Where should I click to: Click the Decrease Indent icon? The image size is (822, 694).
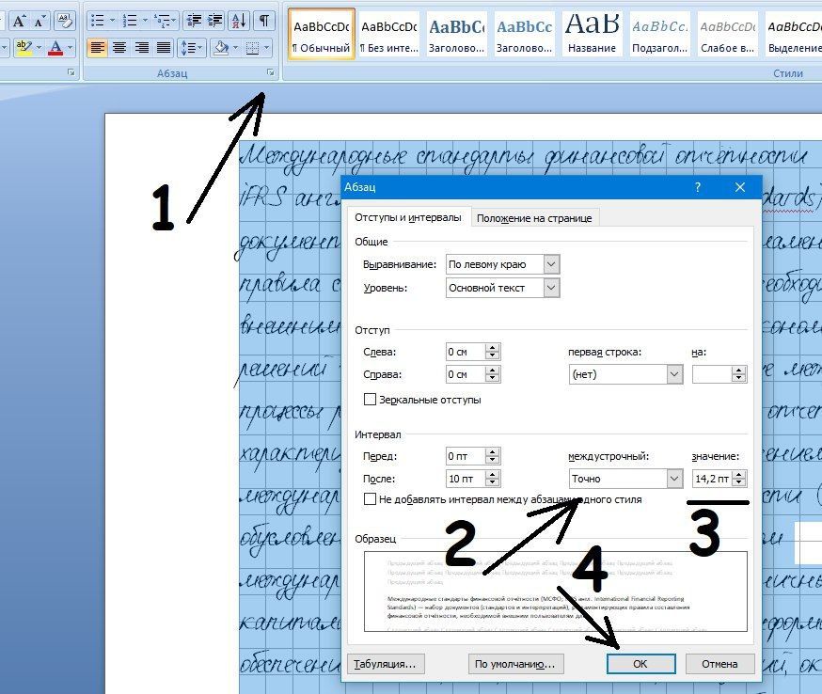click(195, 21)
